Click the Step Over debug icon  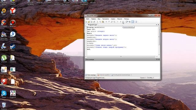126,22
